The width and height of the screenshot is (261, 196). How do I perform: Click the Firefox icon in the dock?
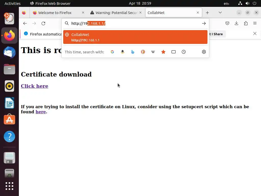point(9,35)
